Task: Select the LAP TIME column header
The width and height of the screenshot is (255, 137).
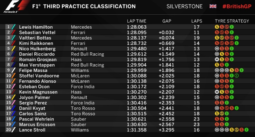Action: pos(136,21)
